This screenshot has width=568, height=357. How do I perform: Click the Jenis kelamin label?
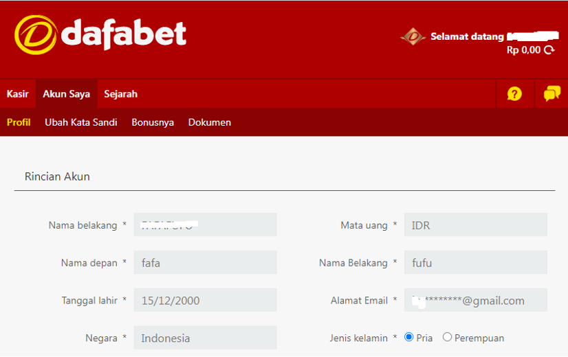358,338
